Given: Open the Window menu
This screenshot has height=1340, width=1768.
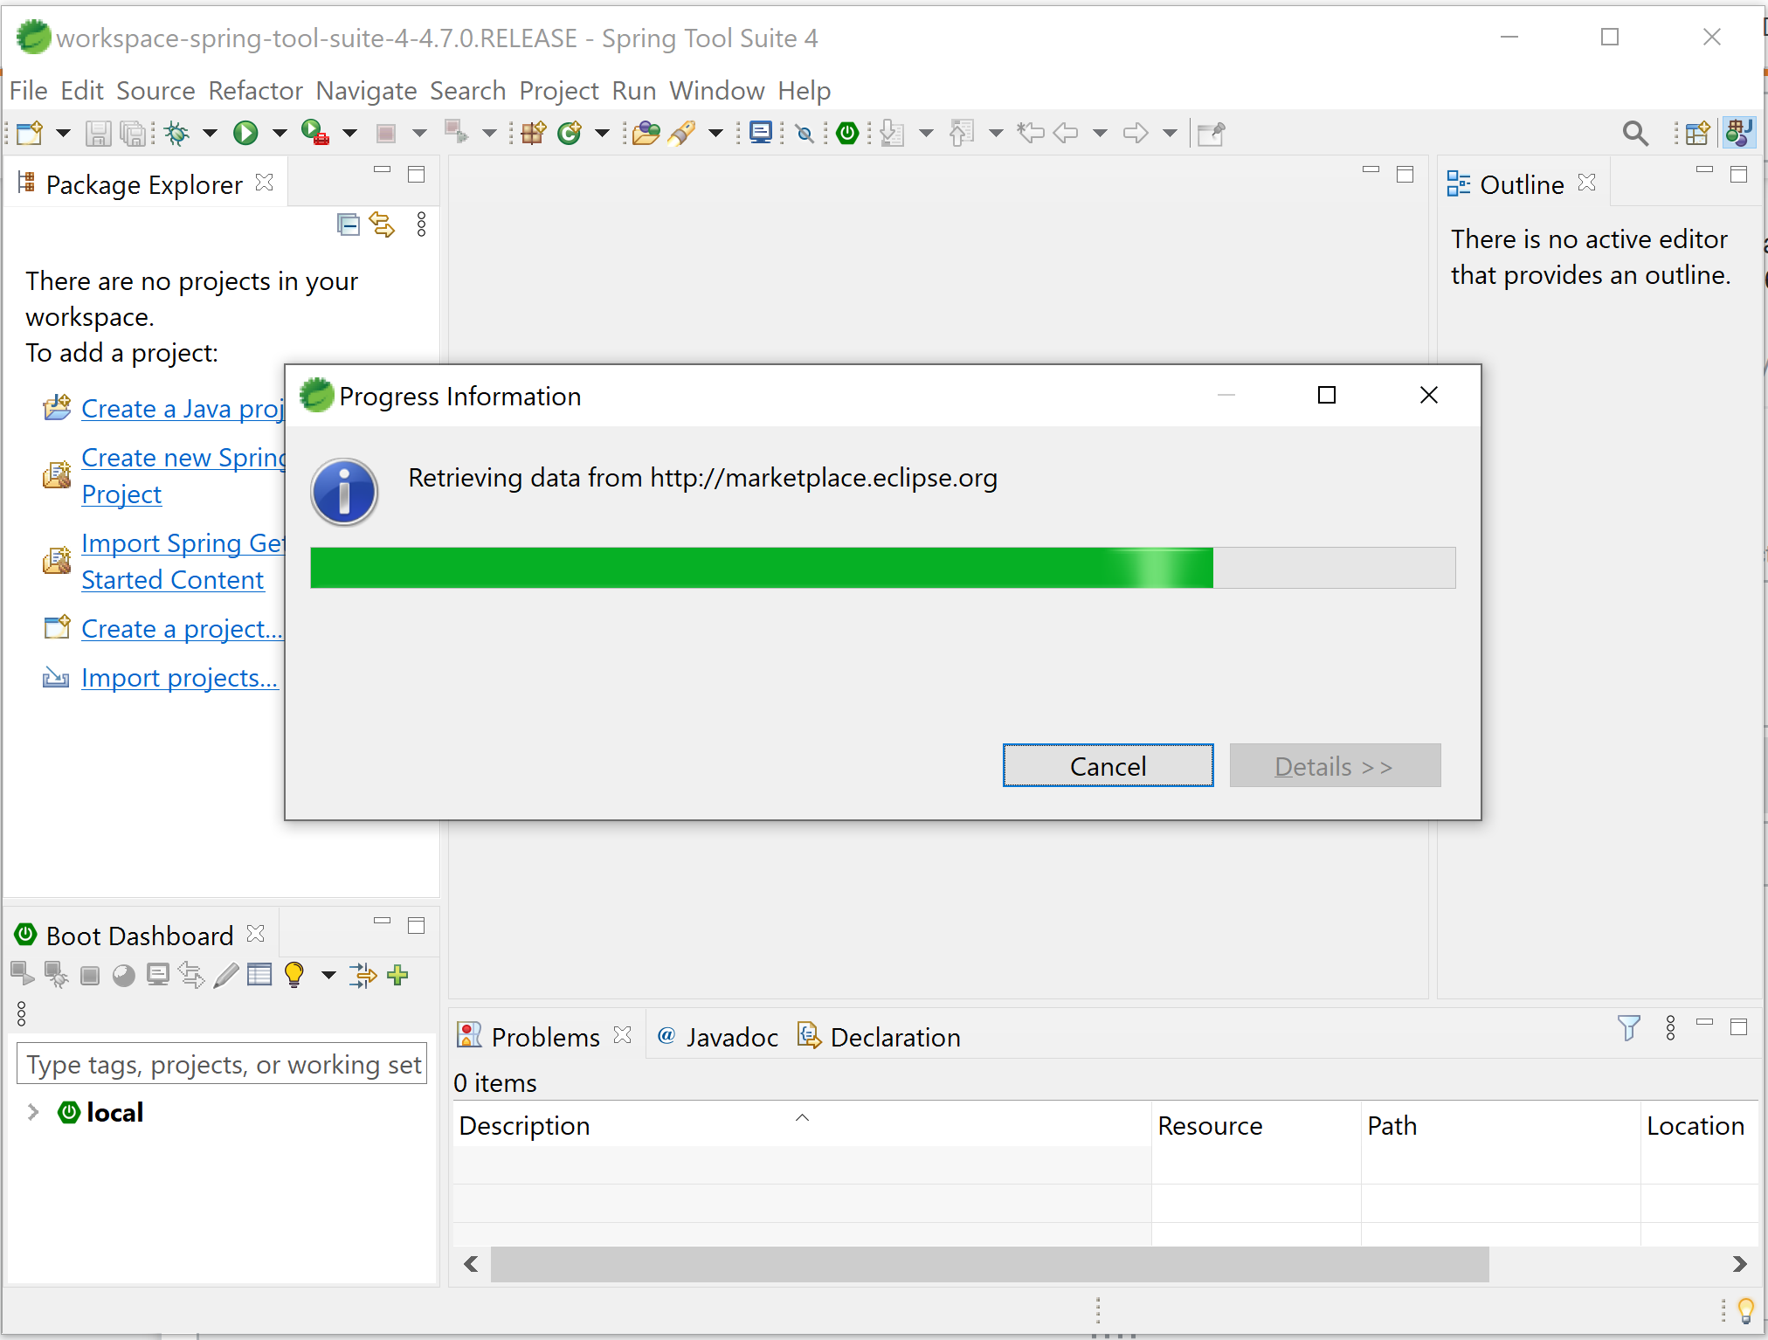Looking at the screenshot, I should tap(716, 91).
